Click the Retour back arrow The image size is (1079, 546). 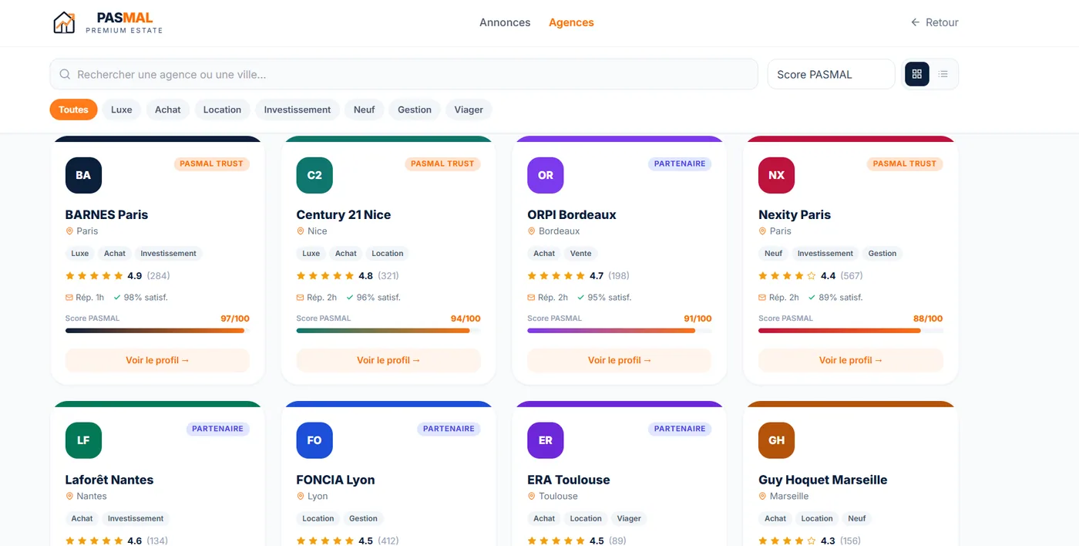coord(916,22)
